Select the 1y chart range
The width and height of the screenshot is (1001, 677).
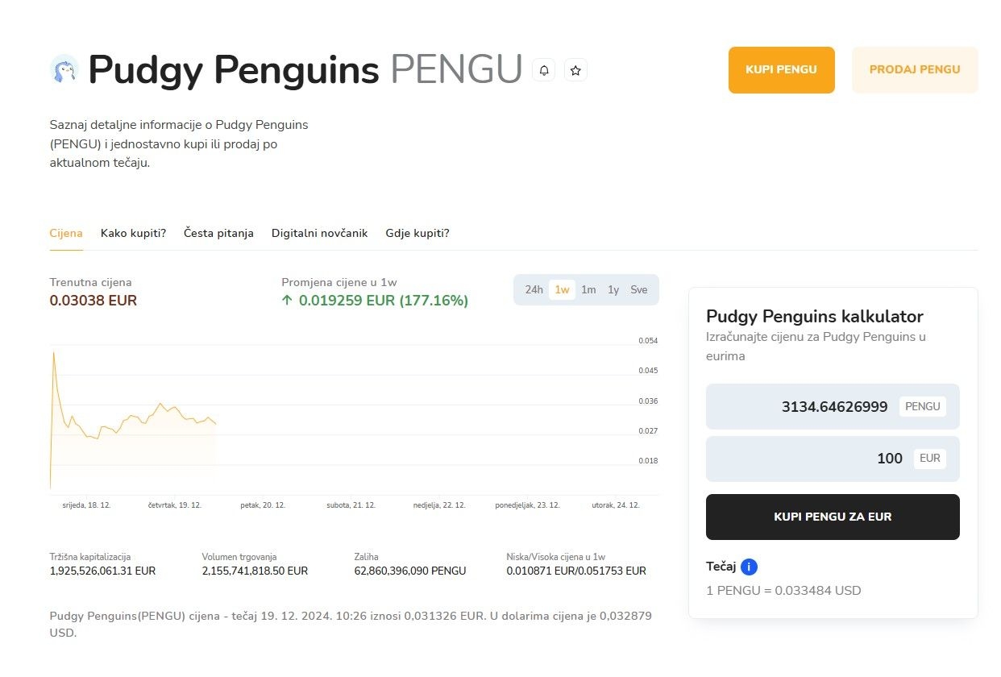(613, 290)
